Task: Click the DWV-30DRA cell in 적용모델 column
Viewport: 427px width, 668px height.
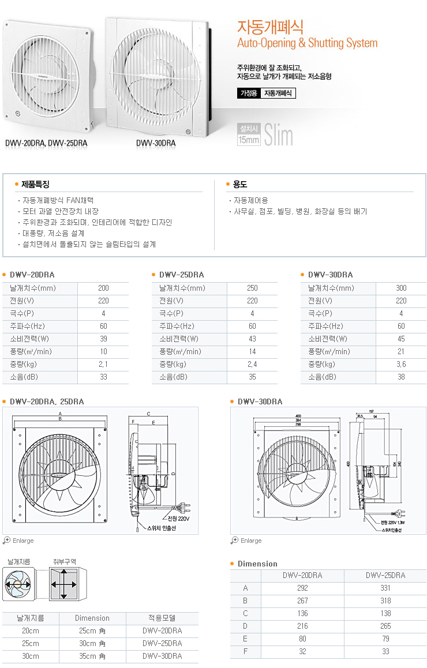Action: [162, 656]
